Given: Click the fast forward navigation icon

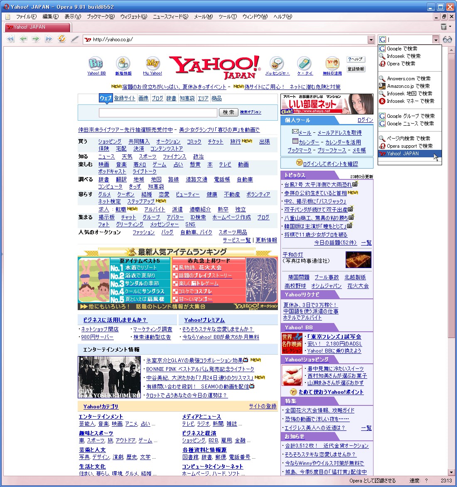Looking at the screenshot, I should click(49, 39).
